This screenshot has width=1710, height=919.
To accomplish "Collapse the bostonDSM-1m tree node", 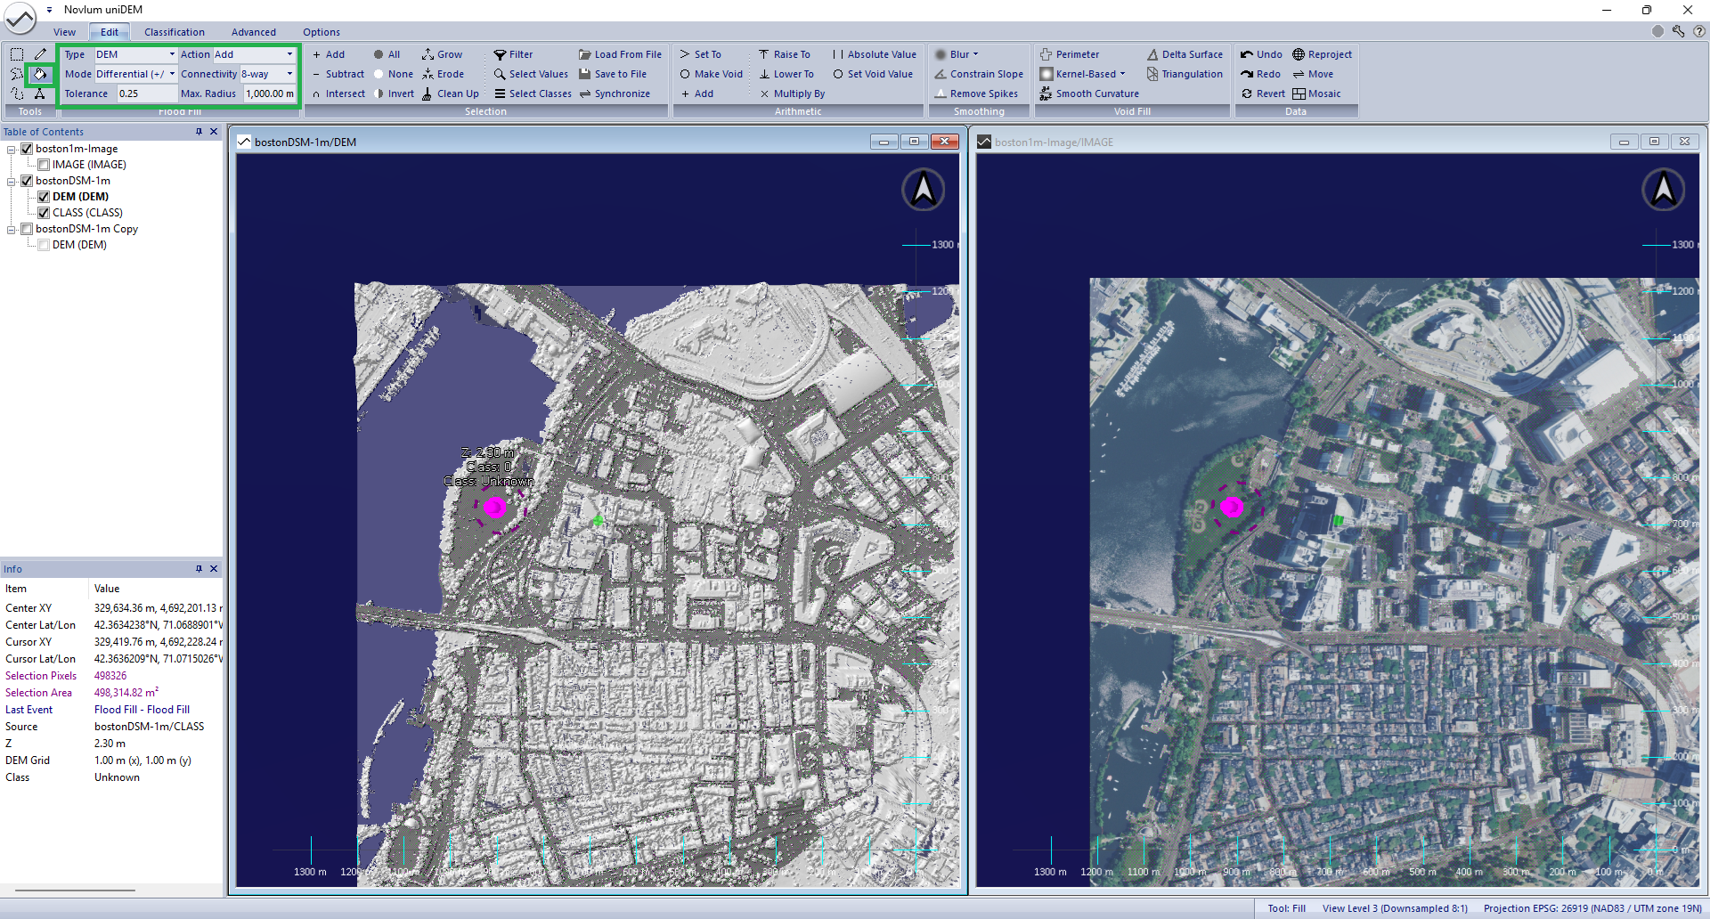I will [12, 181].
